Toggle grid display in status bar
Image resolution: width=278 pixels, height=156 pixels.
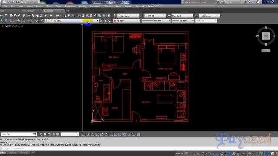186,153
